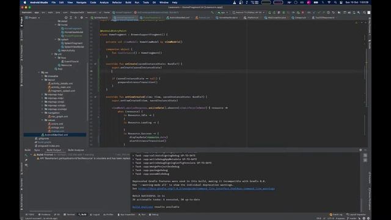Collapse the res folder
The image size is (391, 220).
tap(39, 72)
